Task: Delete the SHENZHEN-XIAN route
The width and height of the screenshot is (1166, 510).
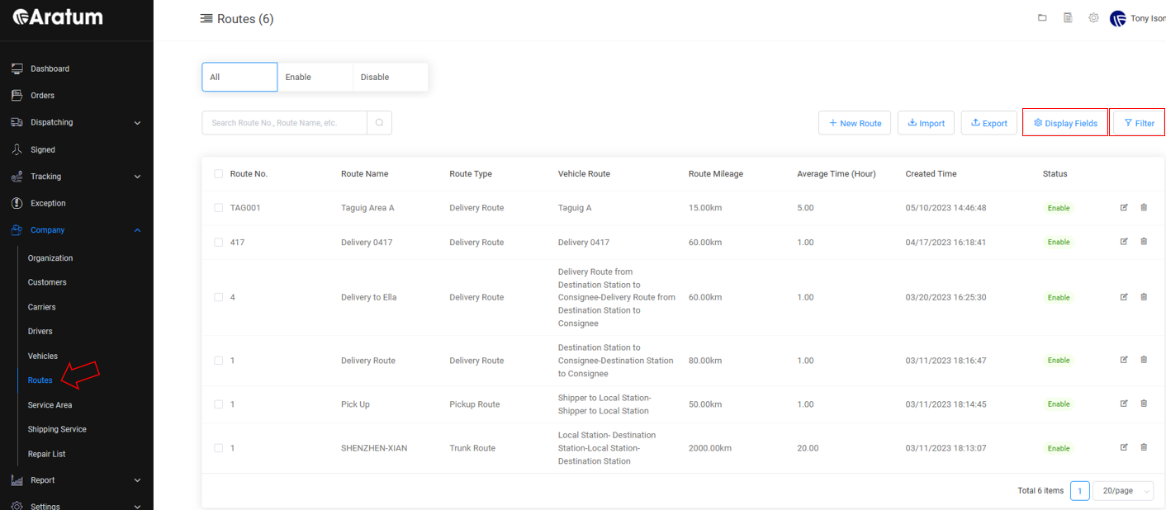Action: tap(1144, 447)
